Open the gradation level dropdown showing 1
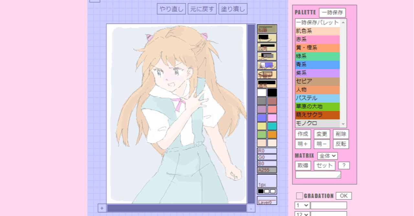The width and height of the screenshot is (414, 216). tap(301, 205)
